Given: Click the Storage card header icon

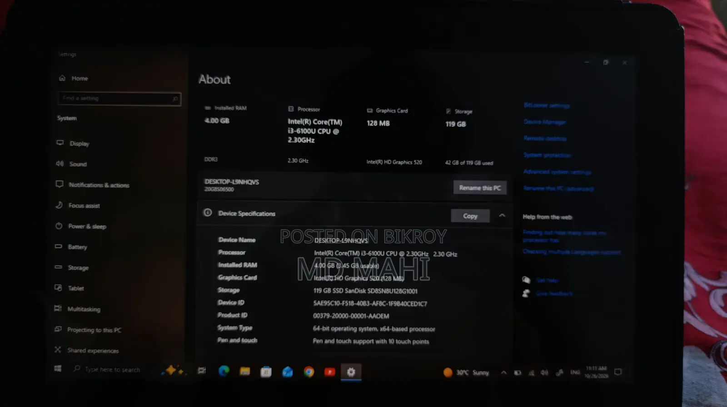Looking at the screenshot, I should pos(448,111).
